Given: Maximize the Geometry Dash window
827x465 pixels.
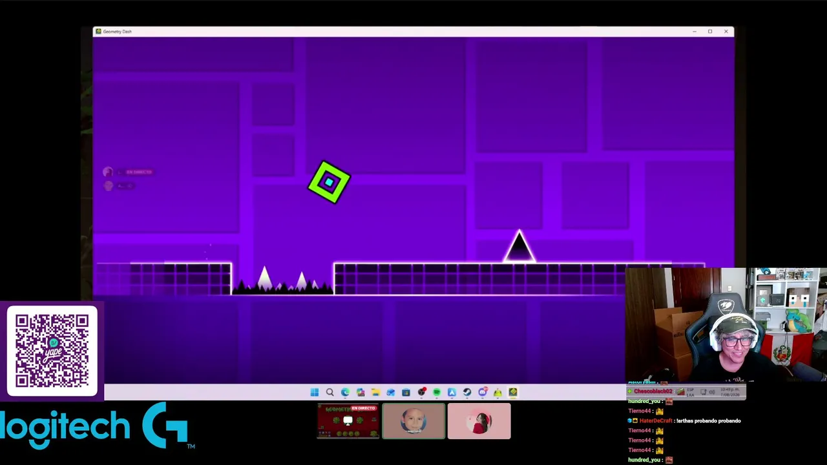Looking at the screenshot, I should point(710,32).
